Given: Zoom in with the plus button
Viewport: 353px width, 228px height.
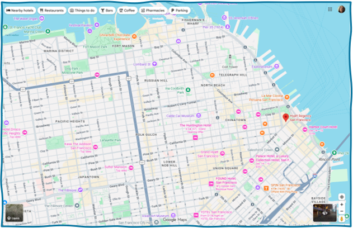Looking at the screenshot, I should 342,205.
